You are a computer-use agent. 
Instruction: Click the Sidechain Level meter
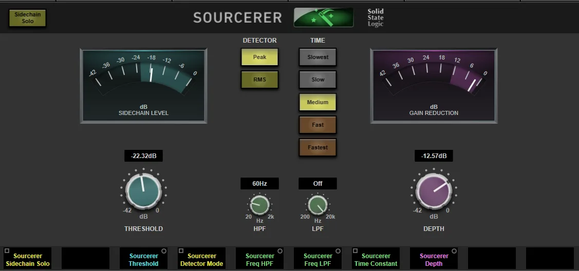[144, 86]
